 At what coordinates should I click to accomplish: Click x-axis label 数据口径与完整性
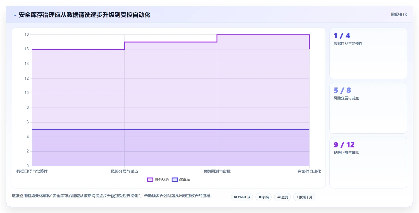[x=32, y=172]
